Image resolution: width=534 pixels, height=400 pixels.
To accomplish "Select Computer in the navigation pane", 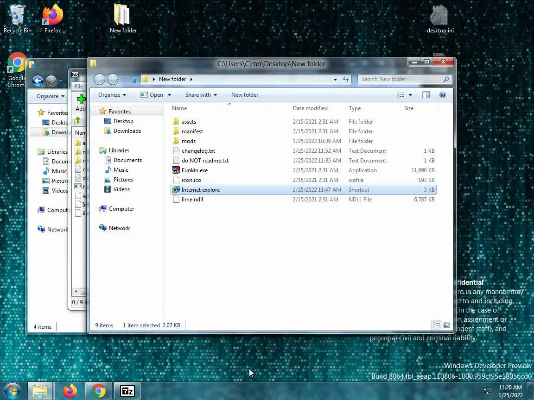I will point(121,209).
